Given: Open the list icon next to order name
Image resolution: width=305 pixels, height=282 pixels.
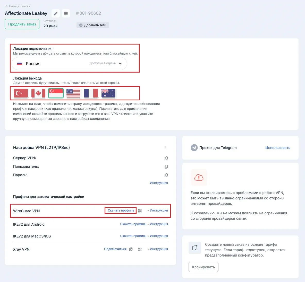Looking at the screenshot, I should click(66, 13).
